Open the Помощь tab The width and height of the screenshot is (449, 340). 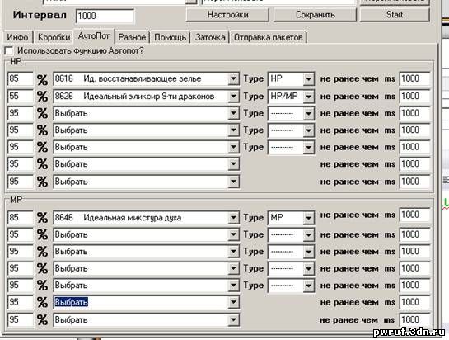point(170,37)
